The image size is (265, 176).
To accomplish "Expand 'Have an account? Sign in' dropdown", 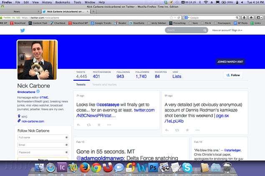I will click(x=227, y=30).
